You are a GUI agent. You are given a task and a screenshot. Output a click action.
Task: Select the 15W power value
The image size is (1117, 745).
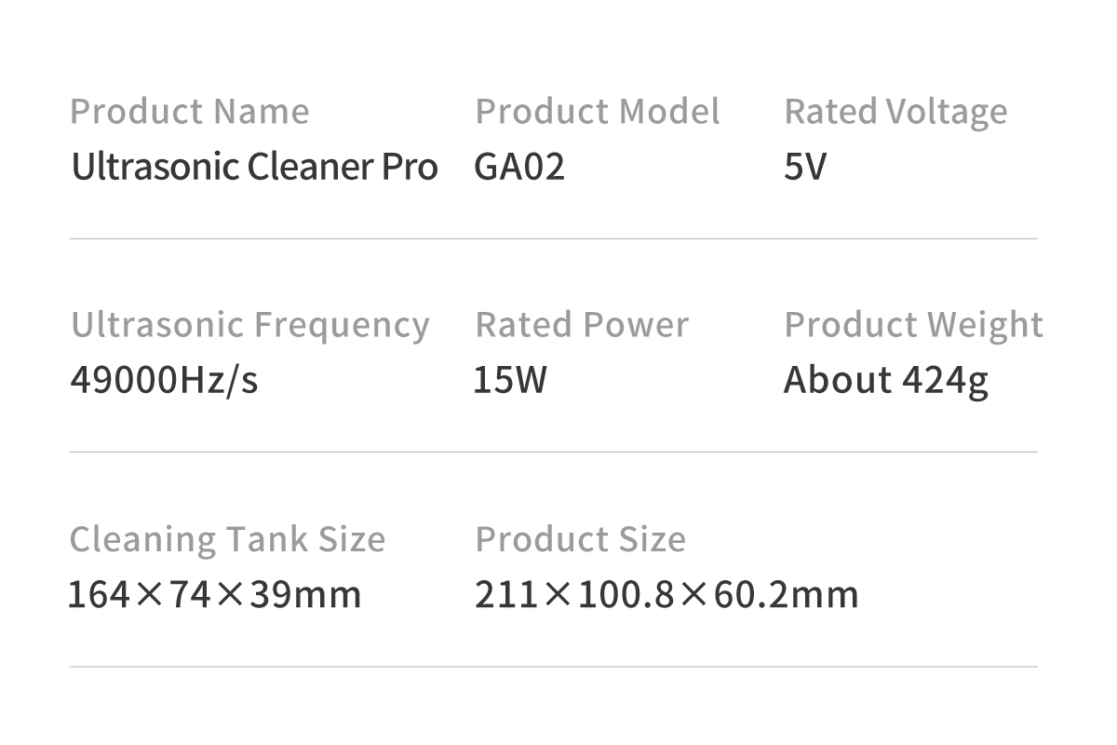coord(510,380)
